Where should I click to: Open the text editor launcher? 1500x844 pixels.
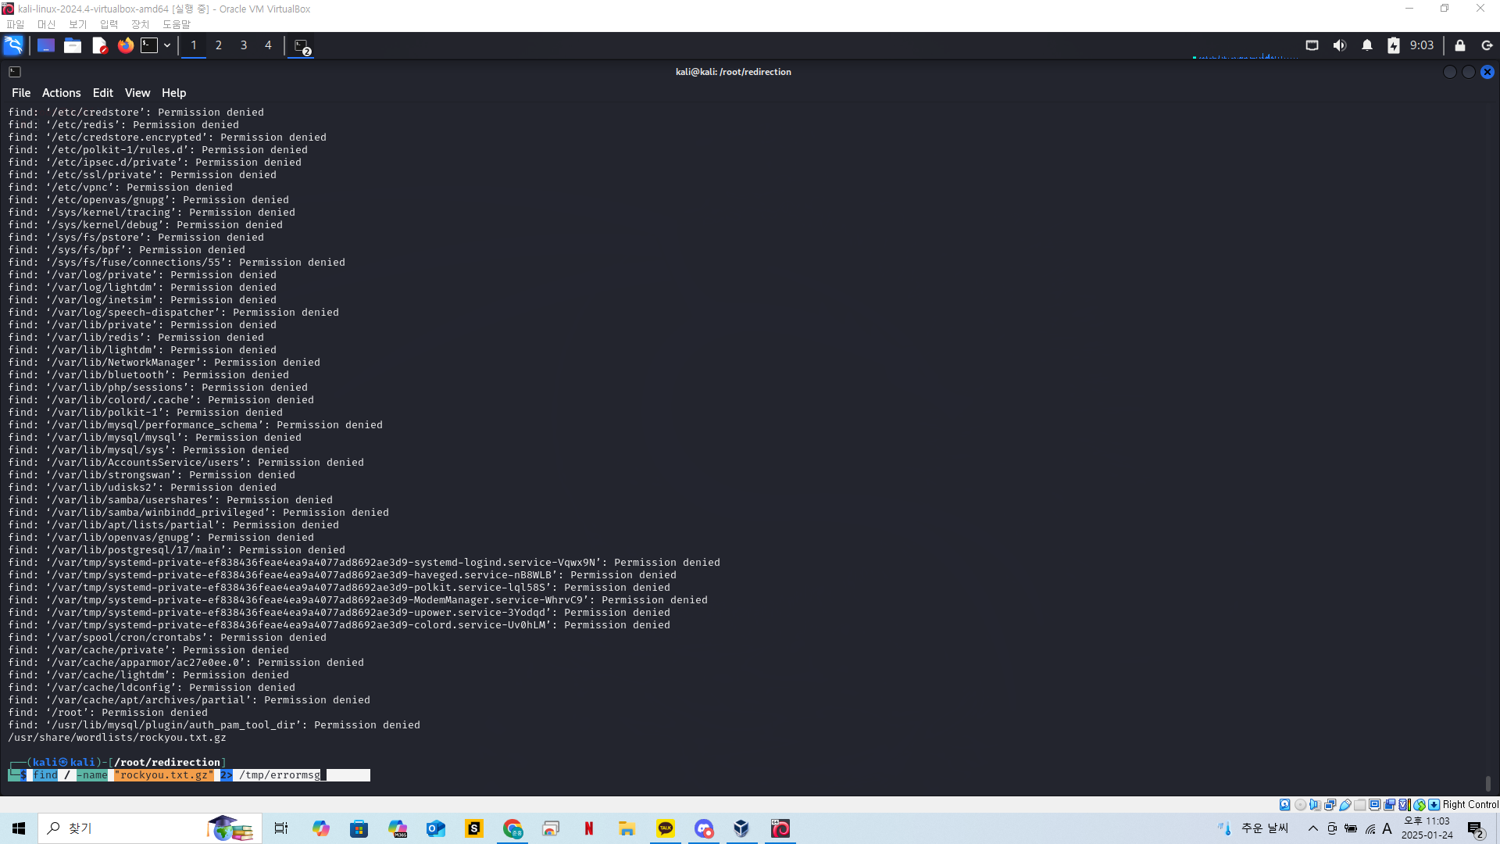click(99, 45)
